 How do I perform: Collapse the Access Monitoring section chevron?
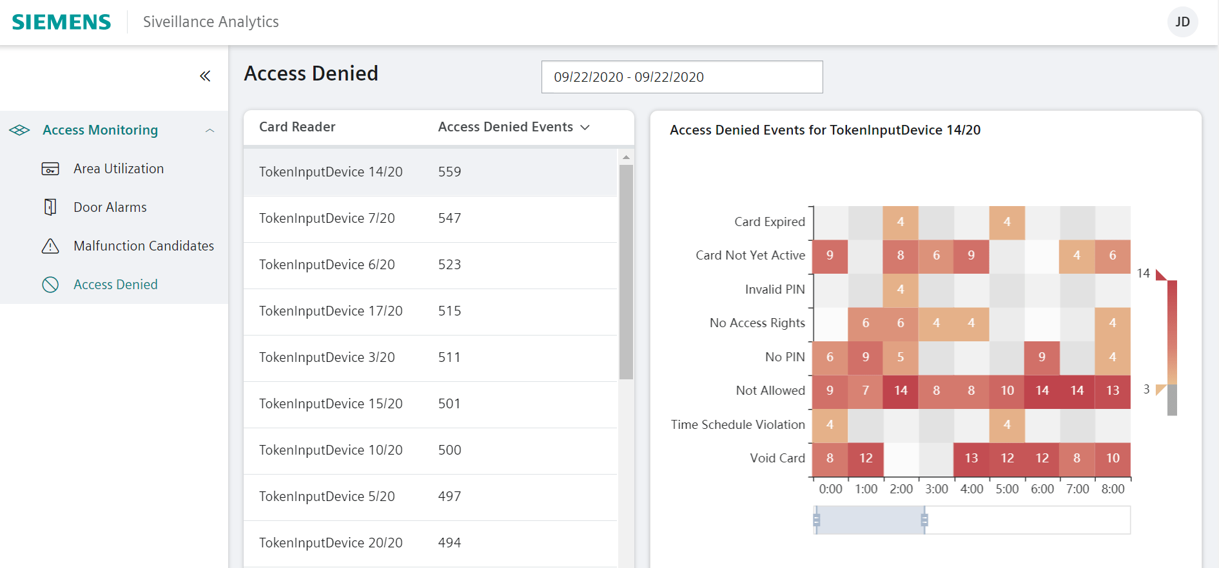click(x=210, y=131)
